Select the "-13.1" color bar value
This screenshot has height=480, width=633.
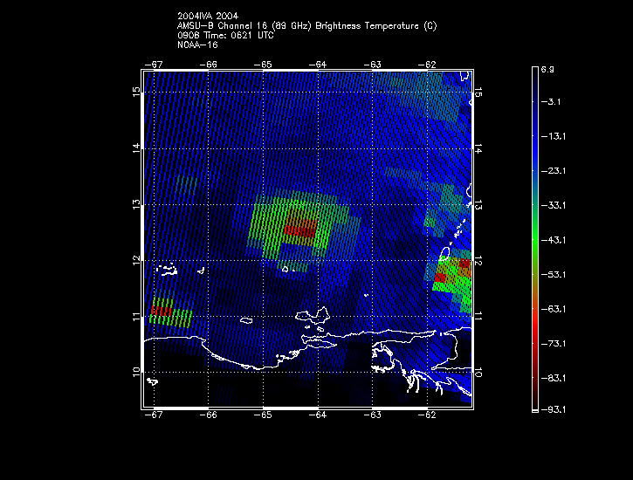pos(553,136)
